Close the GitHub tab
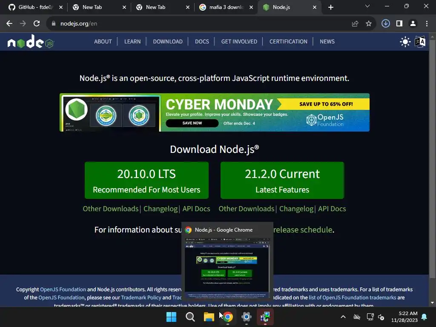Viewport: 436px width, 327px height. tap(61, 7)
